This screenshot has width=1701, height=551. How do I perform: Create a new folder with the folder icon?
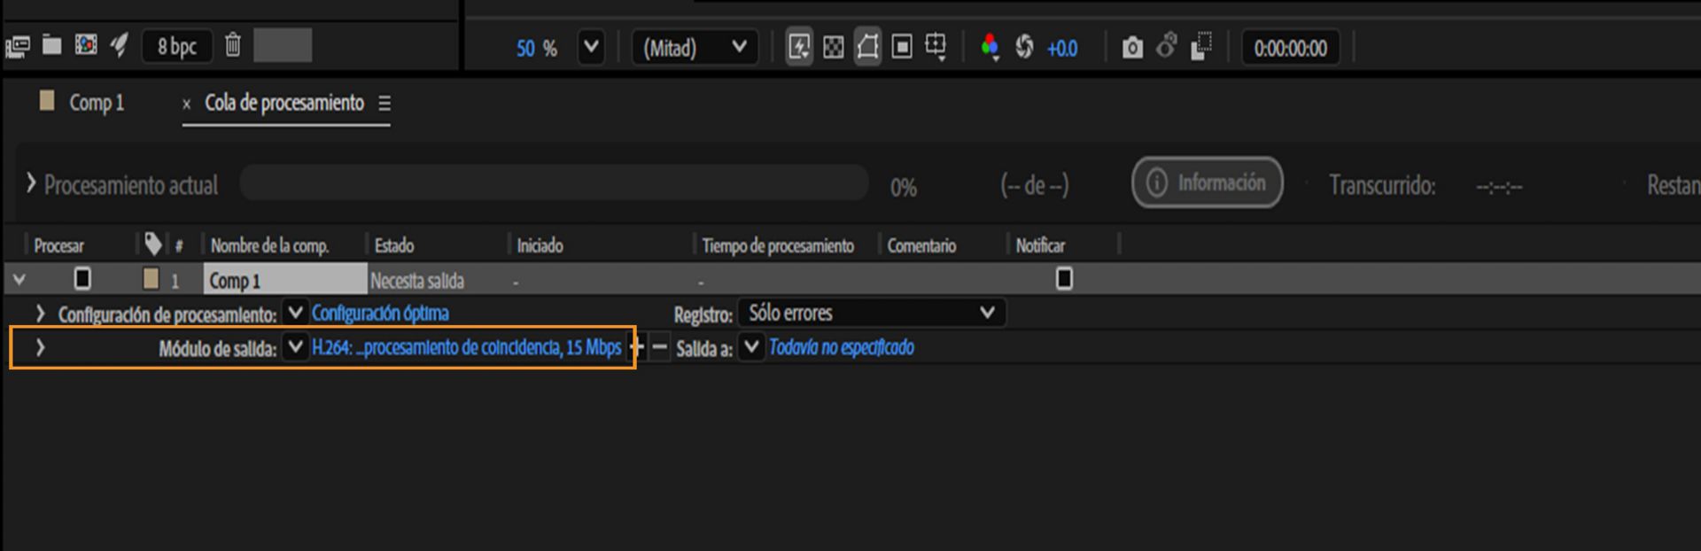click(x=52, y=45)
